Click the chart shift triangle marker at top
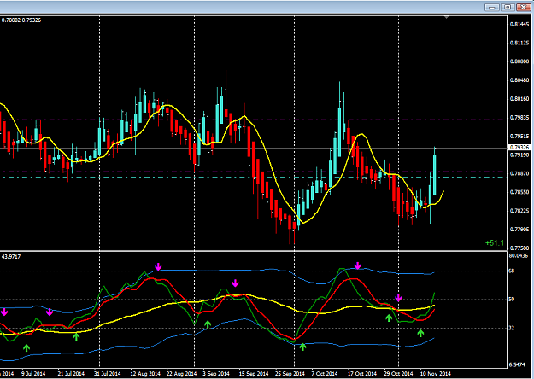534x379 pixels. pyautogui.click(x=447, y=17)
